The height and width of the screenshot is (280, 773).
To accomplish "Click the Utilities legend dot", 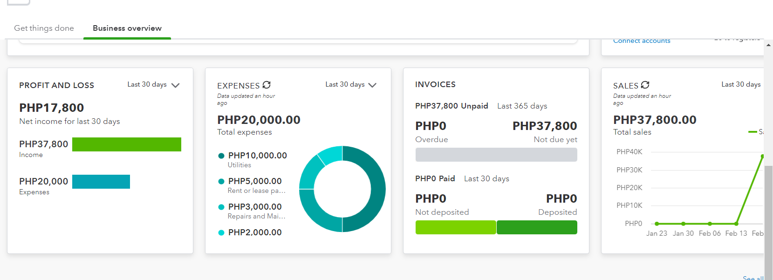I will pyautogui.click(x=221, y=156).
